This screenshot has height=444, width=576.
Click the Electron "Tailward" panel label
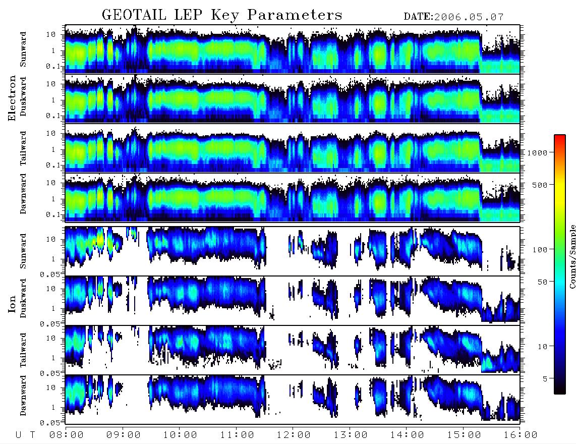click(23, 148)
